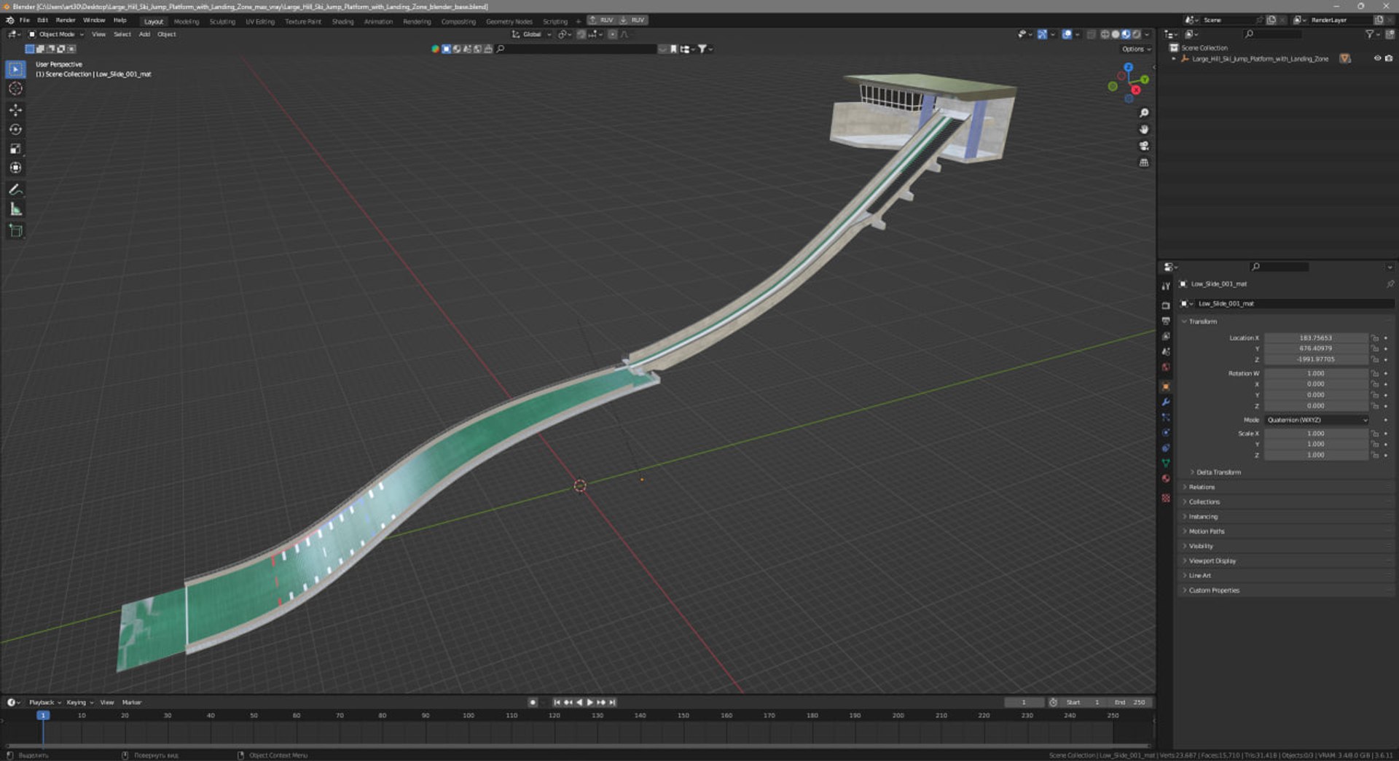Switch perspective/orthographic grid icon
This screenshot has width=1399, height=761.
point(1144,163)
